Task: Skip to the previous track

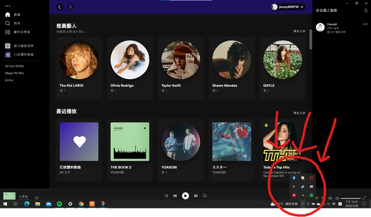Action: (x=175, y=196)
